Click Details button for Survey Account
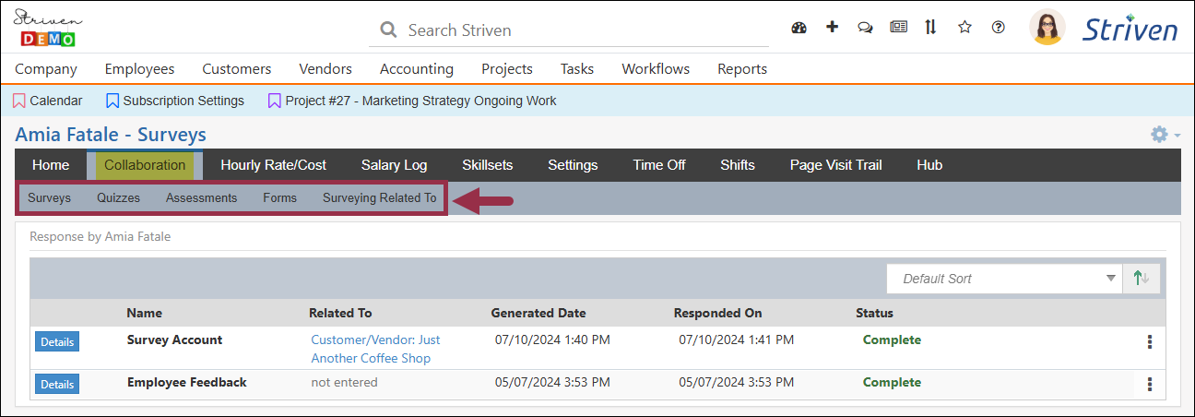Image resolution: width=1195 pixels, height=417 pixels. (x=57, y=341)
